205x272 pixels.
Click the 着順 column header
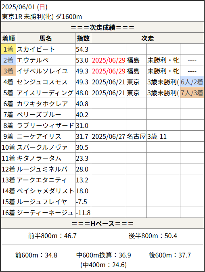8,38
